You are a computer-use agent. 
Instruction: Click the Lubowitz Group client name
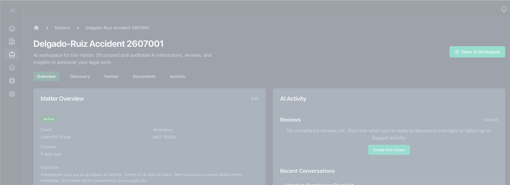tap(56, 137)
